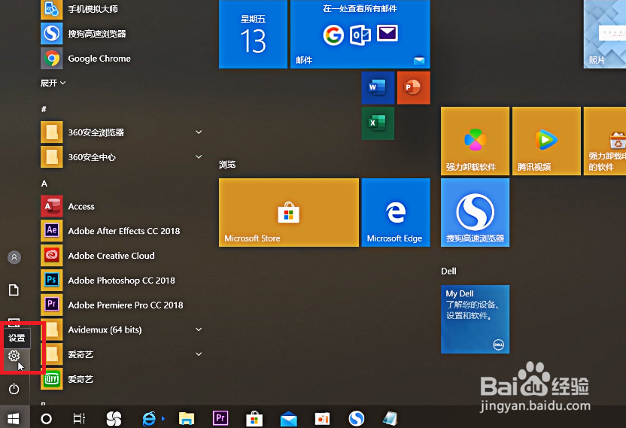This screenshot has width=626, height=428.
Task: Click the # letter group header
Action: click(44, 109)
